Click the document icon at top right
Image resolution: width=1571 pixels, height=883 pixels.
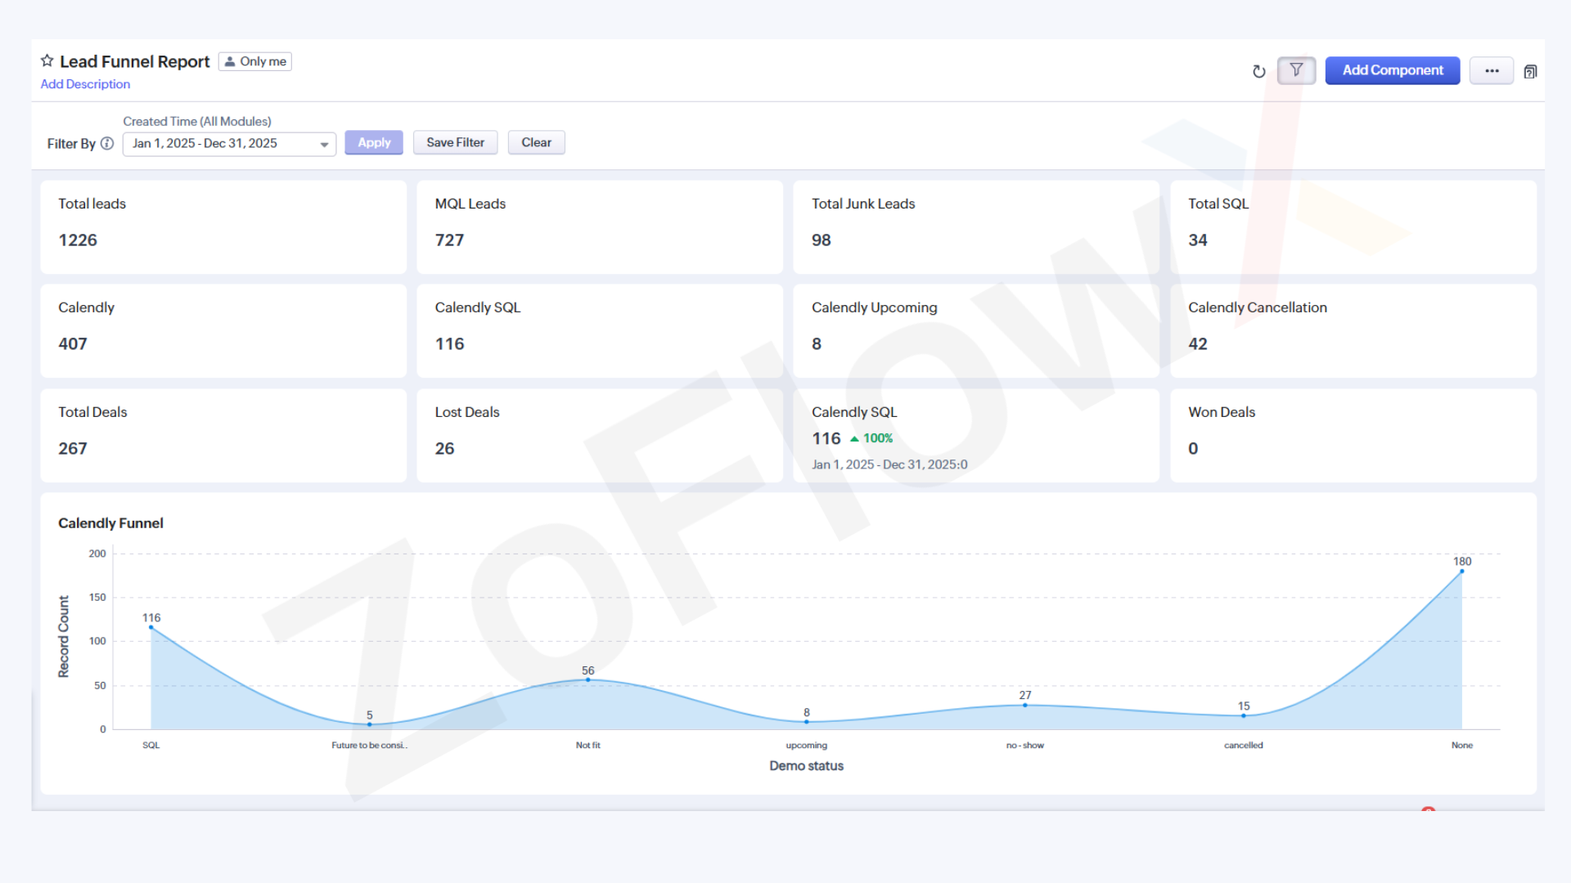[1530, 72]
